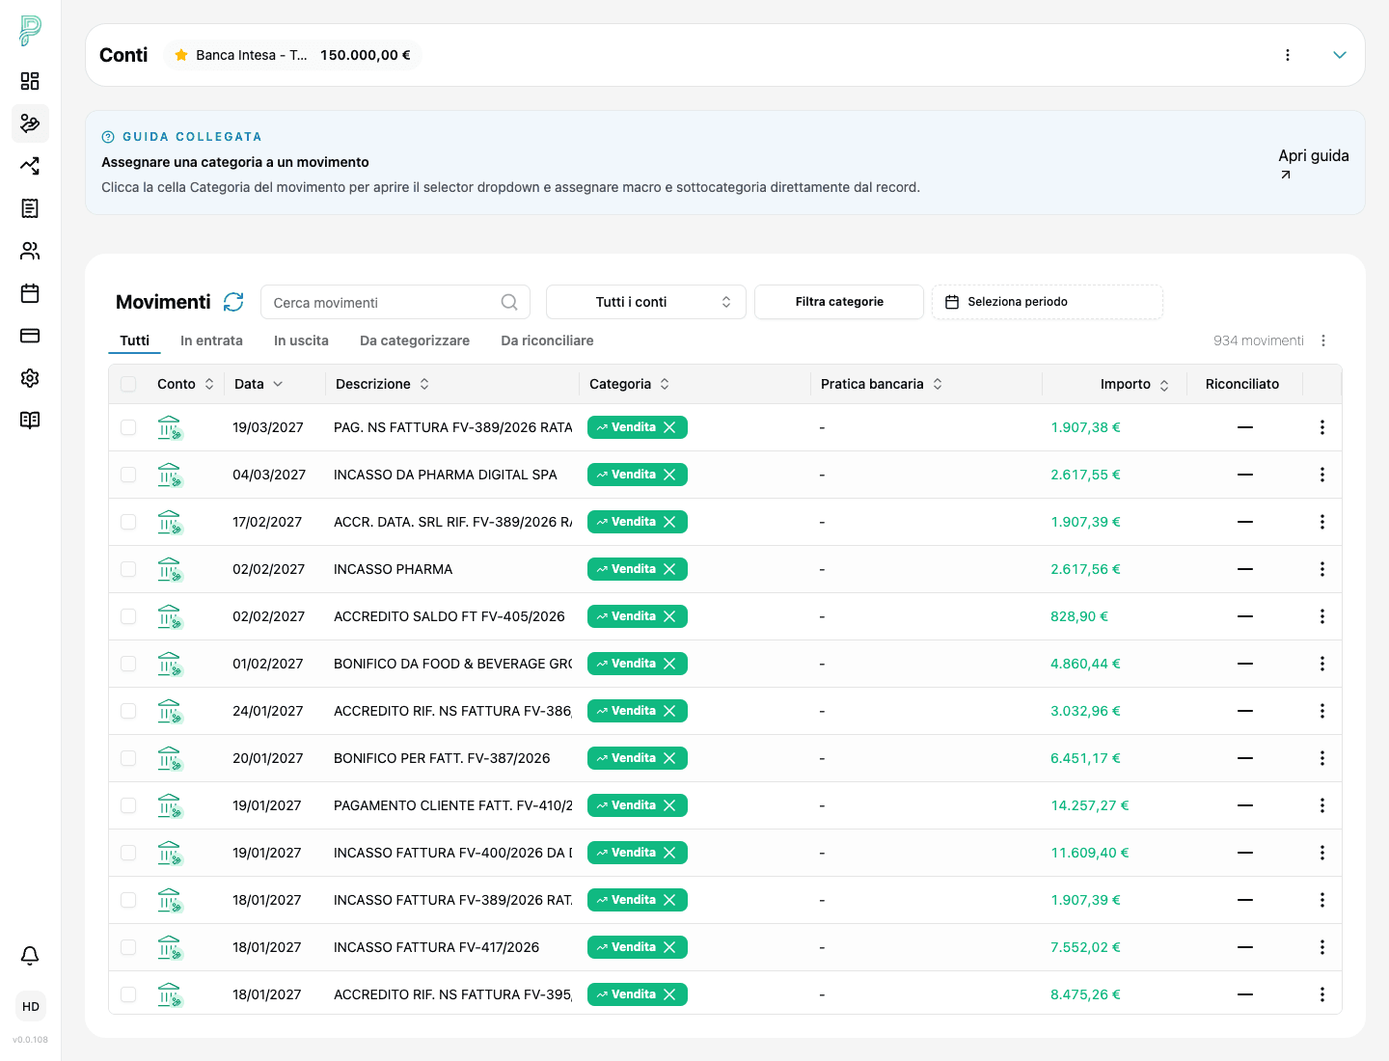Image resolution: width=1389 pixels, height=1061 pixels.
Task: Switch to the Da categorizzare tab
Action: 415,340
